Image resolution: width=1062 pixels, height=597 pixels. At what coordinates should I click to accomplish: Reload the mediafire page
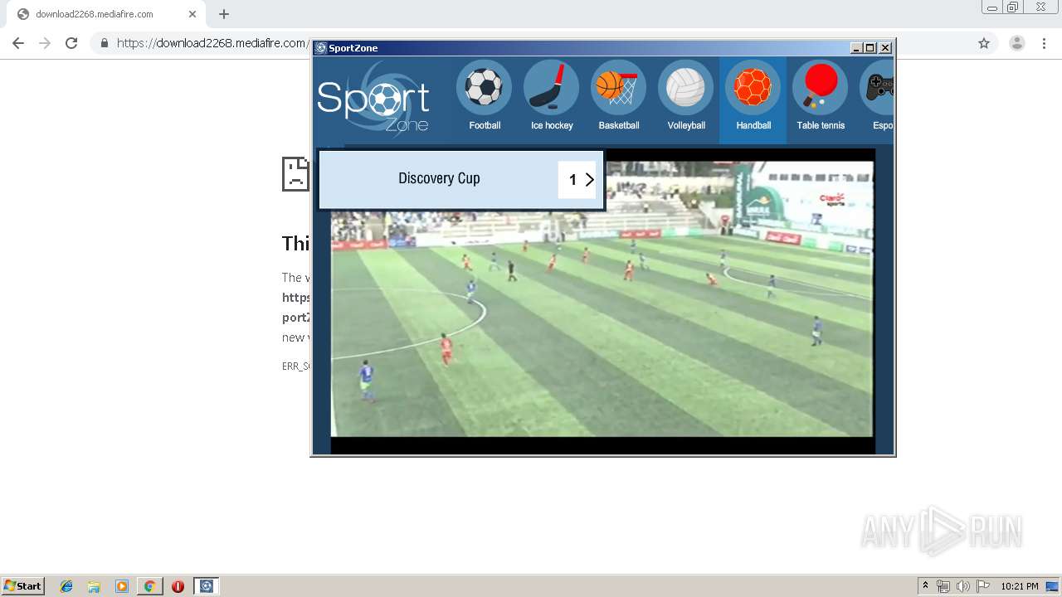[x=71, y=43]
